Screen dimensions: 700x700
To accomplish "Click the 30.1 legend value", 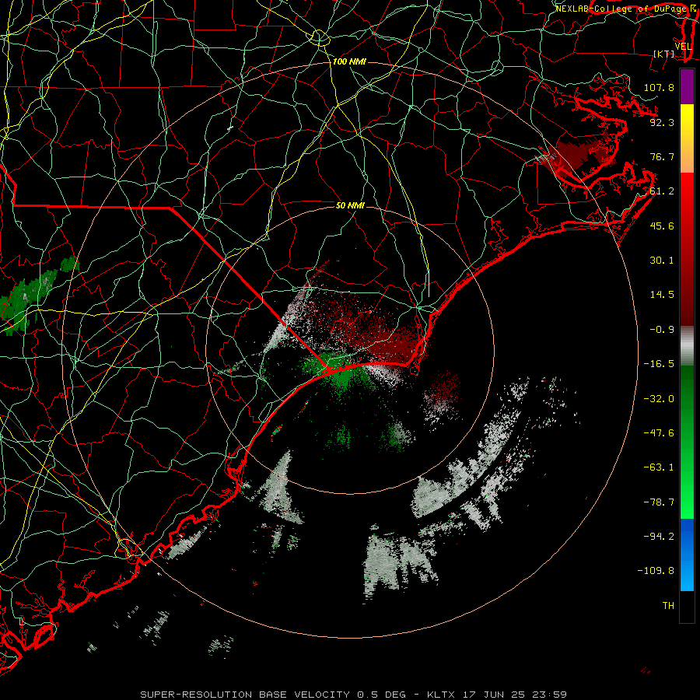I will (662, 261).
